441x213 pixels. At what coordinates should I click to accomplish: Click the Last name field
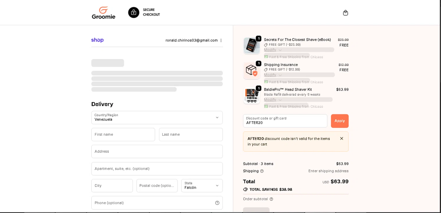point(191,134)
